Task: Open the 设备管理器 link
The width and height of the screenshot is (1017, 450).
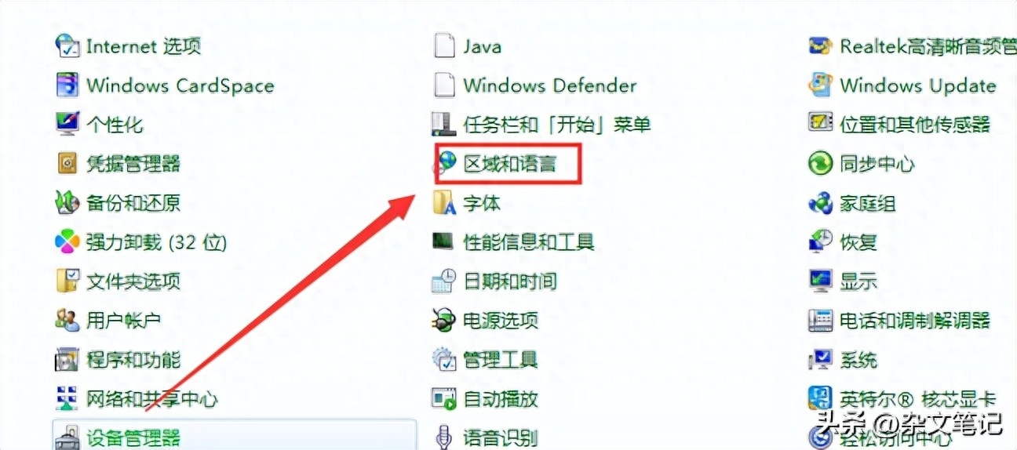Action: (133, 437)
